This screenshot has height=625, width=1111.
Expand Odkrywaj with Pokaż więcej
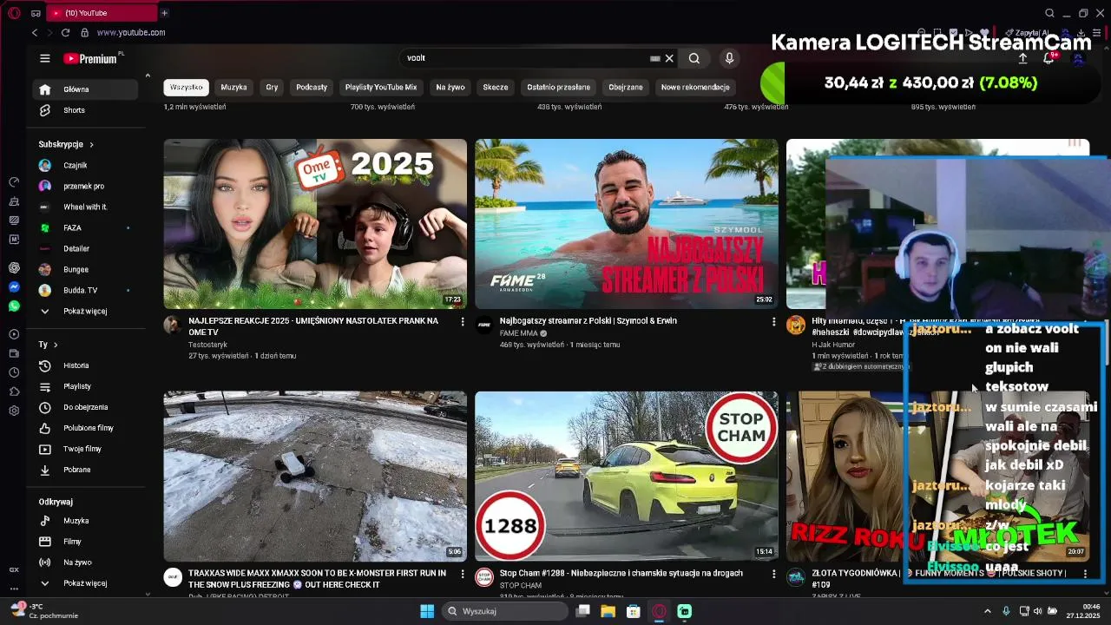(x=85, y=583)
